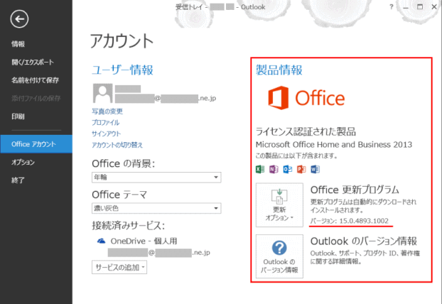Click the サインアウト link
Image resolution: width=442 pixels, height=304 pixels.
tap(107, 134)
